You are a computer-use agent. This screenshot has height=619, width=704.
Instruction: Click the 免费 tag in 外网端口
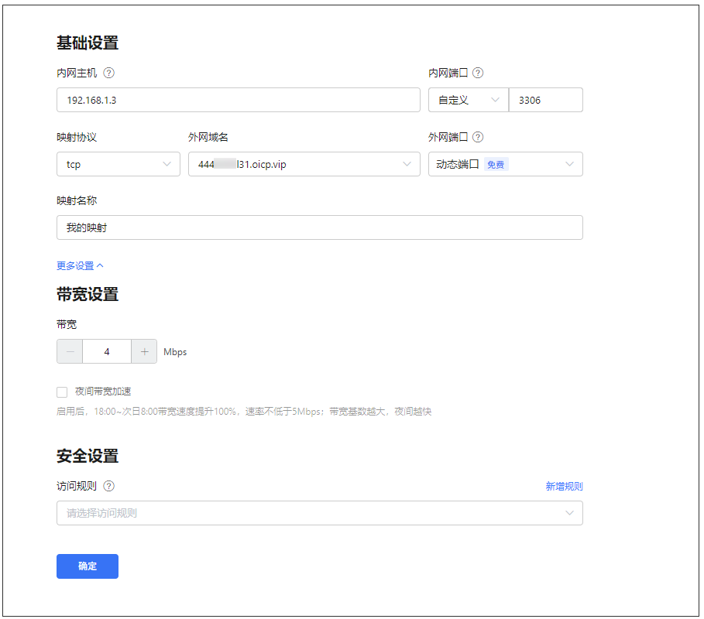[496, 165]
